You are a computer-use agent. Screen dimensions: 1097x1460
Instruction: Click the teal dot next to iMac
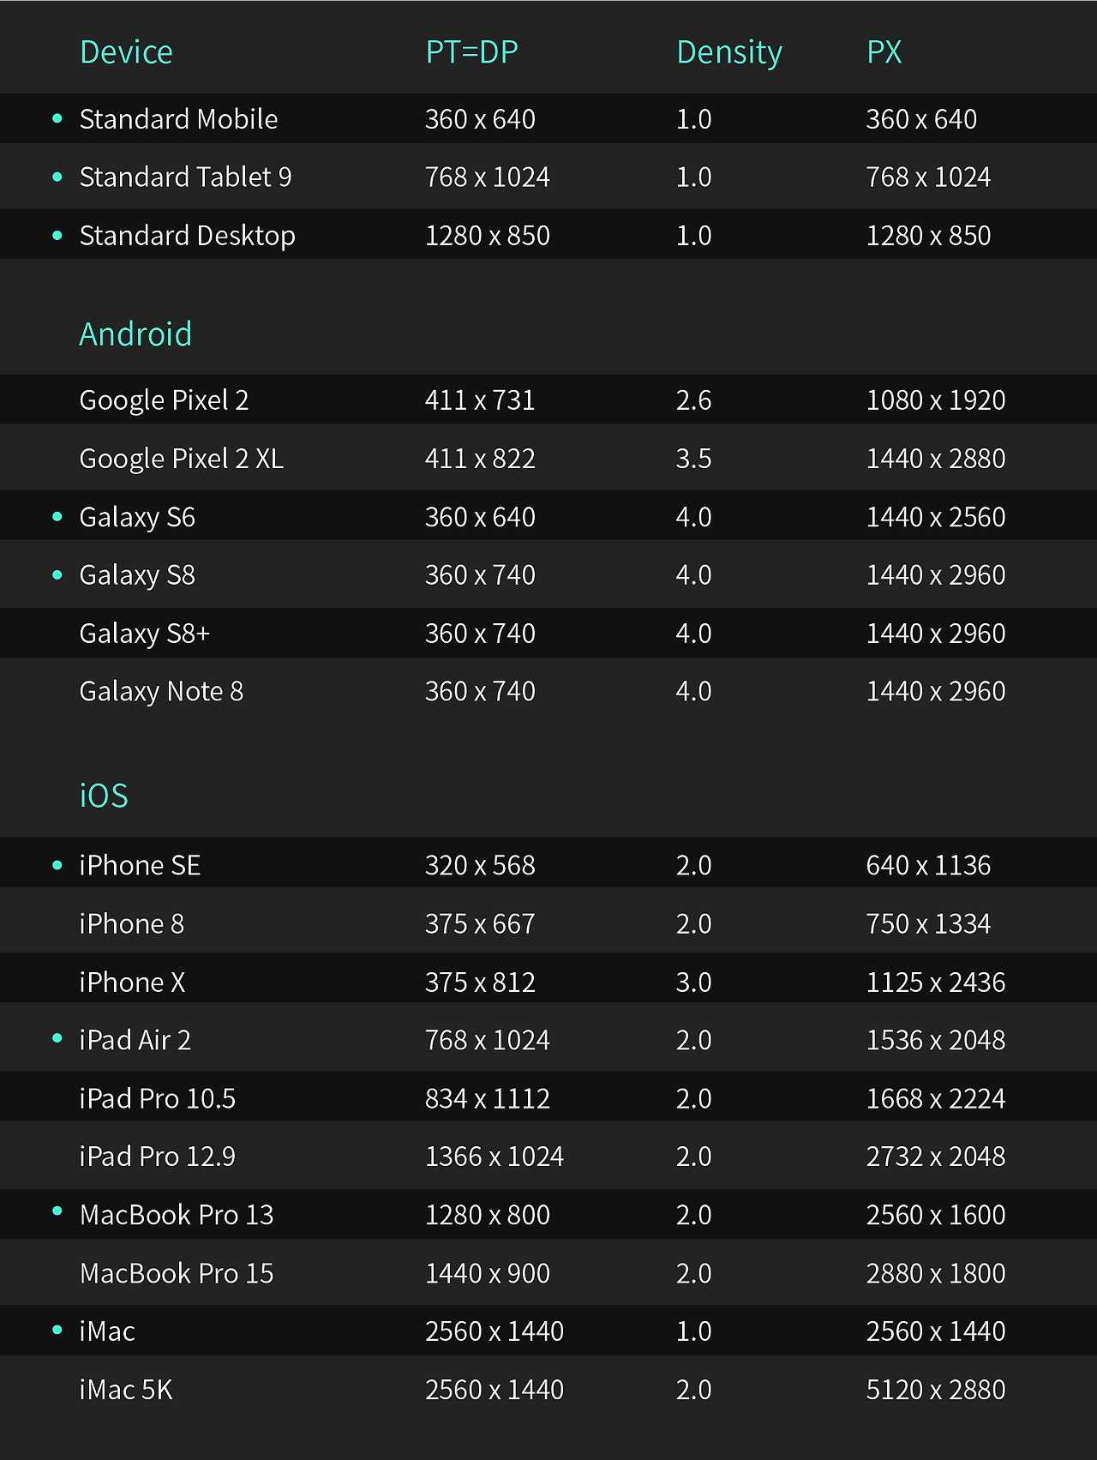(x=57, y=1330)
